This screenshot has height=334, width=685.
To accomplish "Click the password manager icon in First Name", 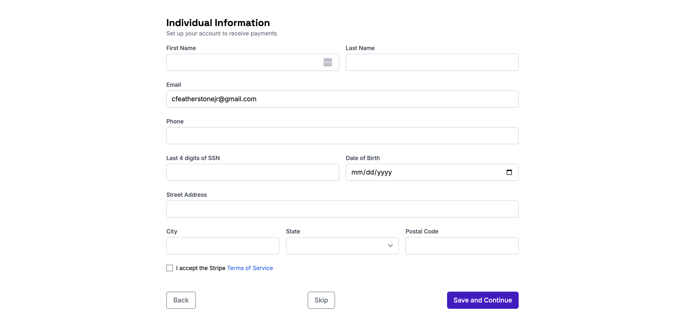I will point(328,62).
